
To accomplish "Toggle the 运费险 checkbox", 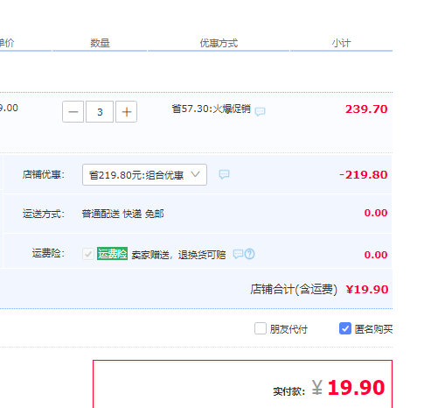I will [x=87, y=254].
